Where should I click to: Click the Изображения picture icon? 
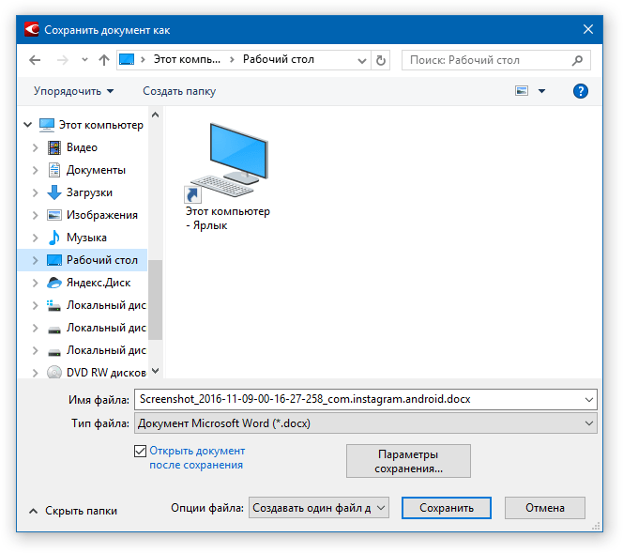click(54, 215)
